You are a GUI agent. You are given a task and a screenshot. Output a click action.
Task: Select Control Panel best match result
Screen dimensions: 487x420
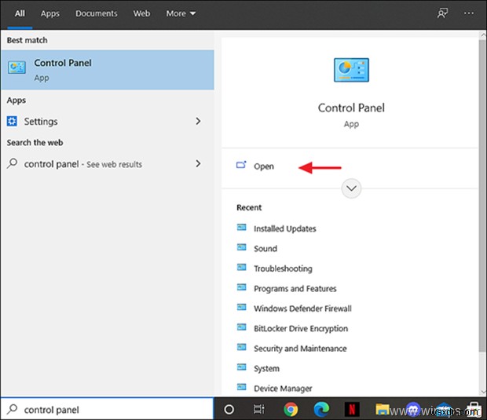click(108, 70)
